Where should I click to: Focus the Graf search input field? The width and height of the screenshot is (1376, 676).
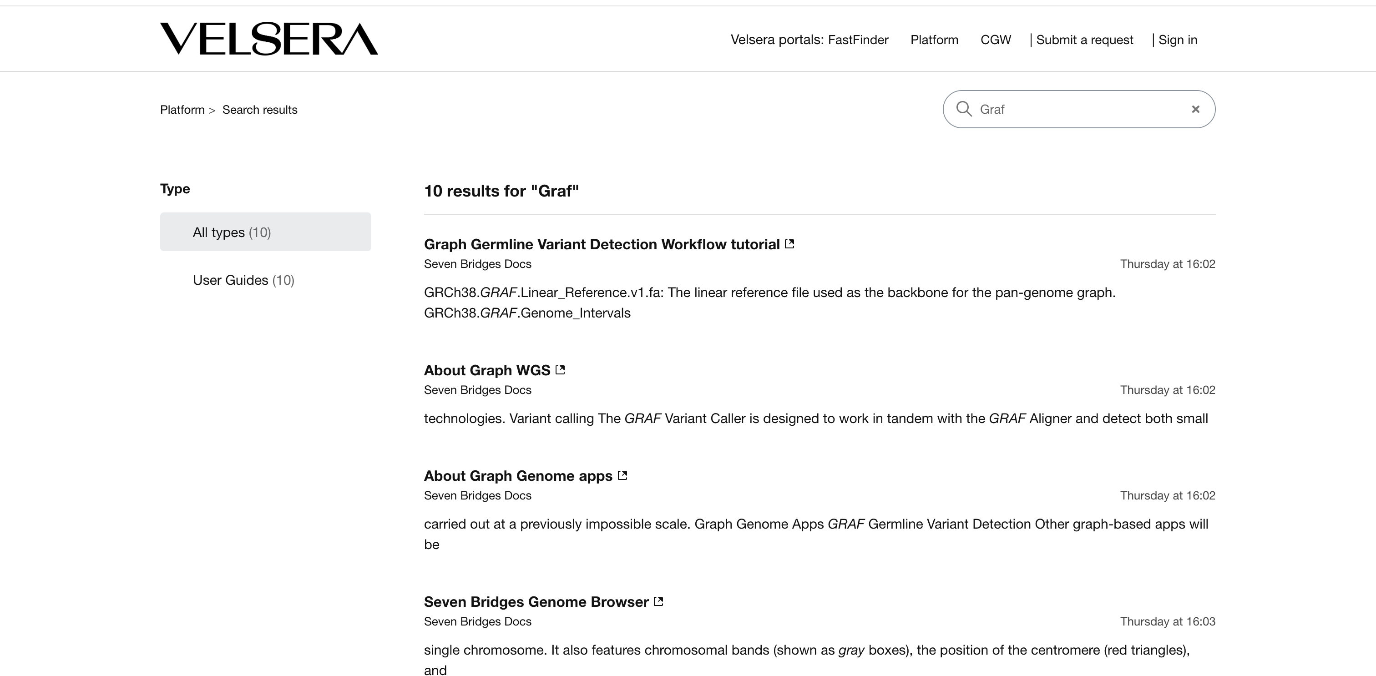click(x=1079, y=109)
